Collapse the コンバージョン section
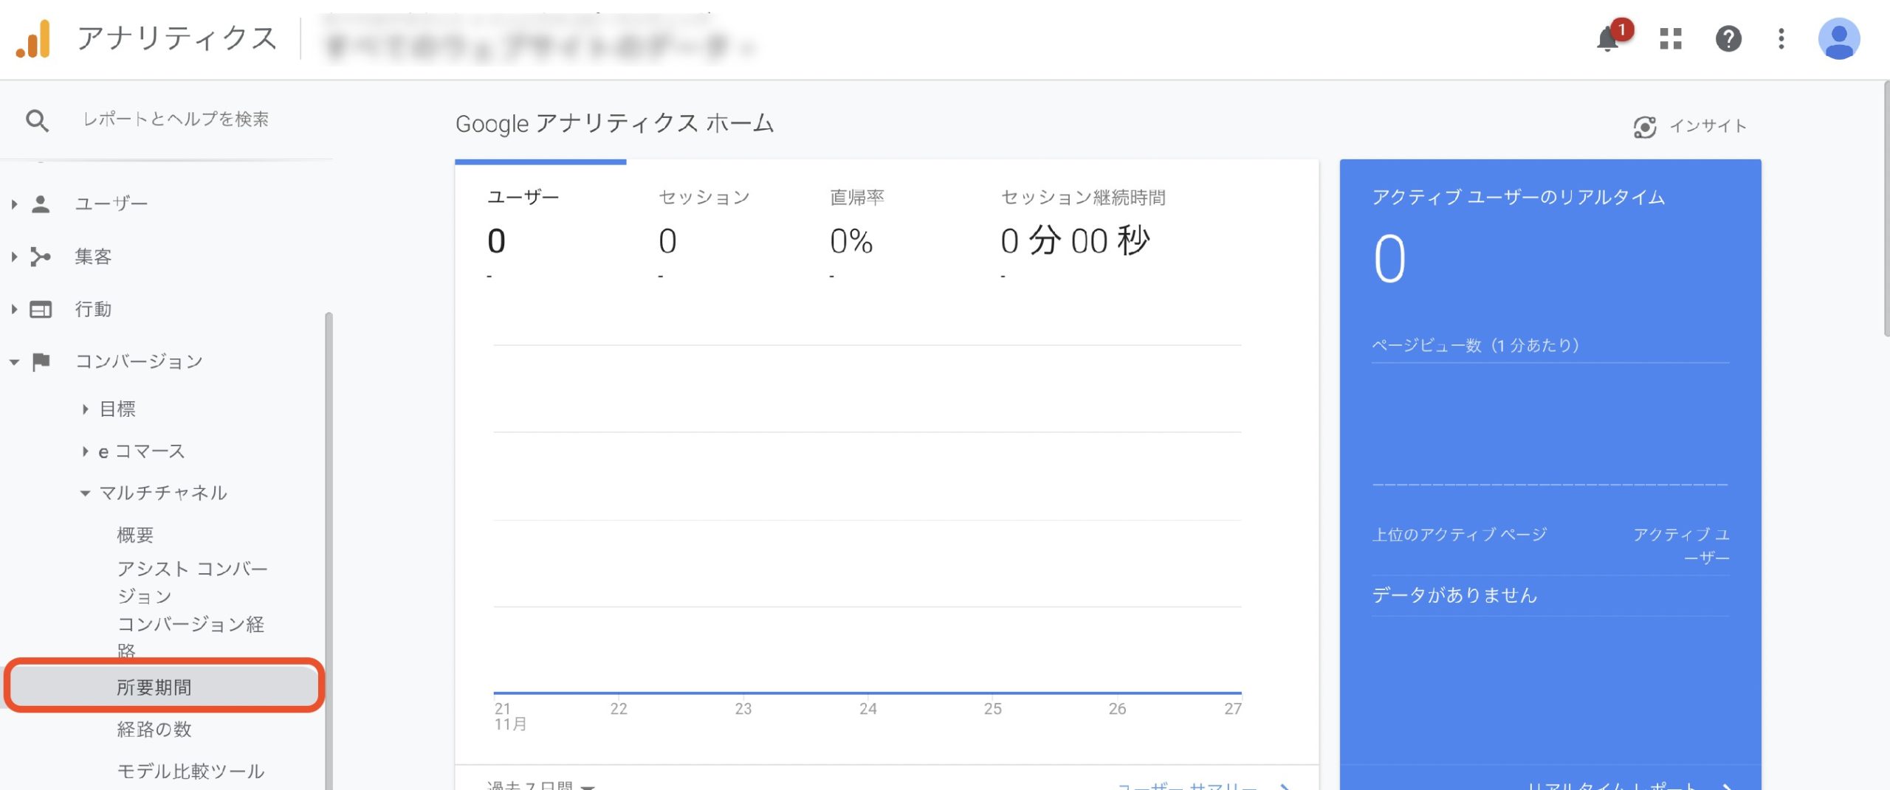Image resolution: width=1890 pixels, height=790 pixels. [13, 361]
